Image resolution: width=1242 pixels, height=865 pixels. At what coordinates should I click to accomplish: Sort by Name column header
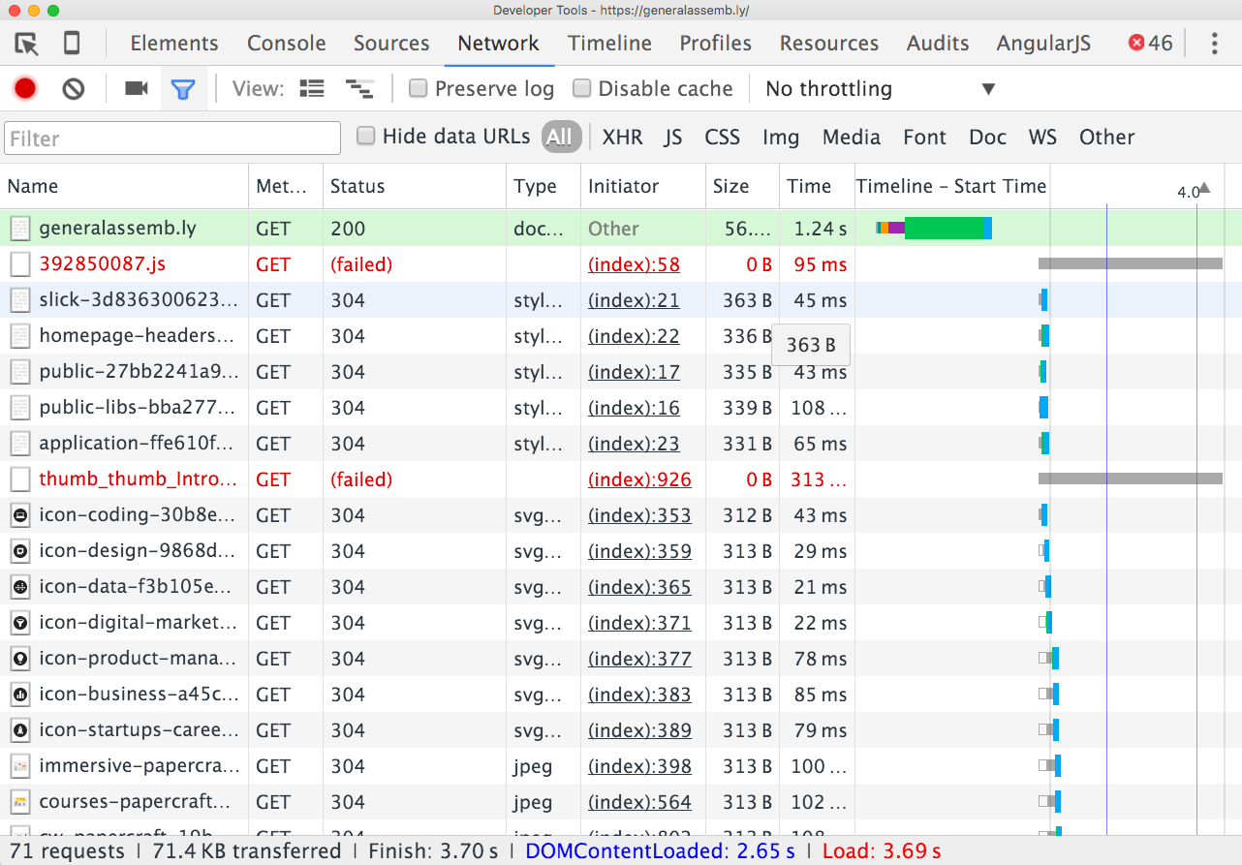pos(124,186)
